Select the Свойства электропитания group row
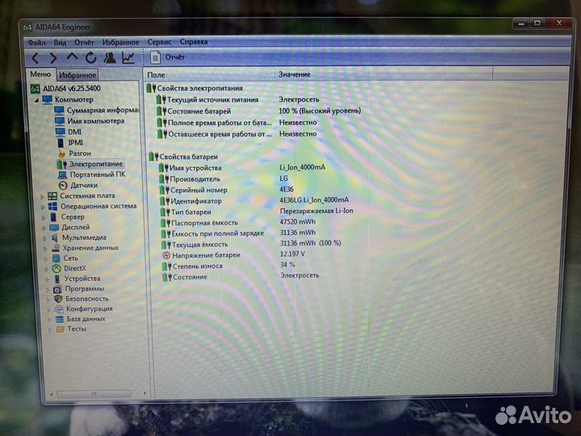 coord(195,88)
